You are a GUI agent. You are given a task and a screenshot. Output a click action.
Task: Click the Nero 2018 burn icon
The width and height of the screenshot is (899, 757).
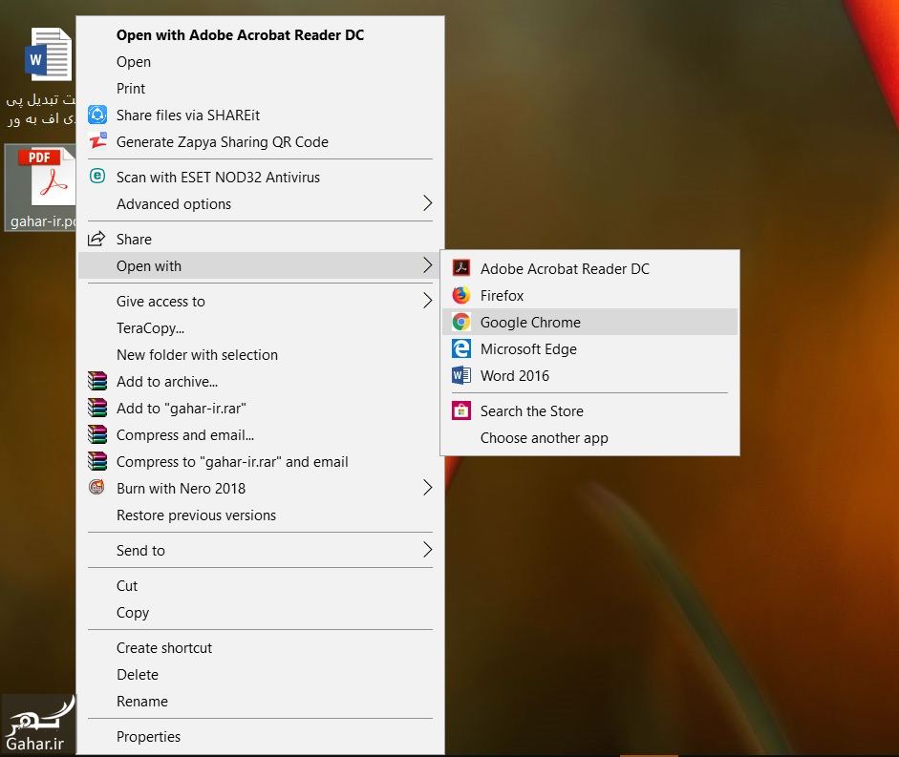pos(96,488)
